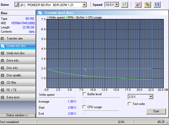Select the Create test disc tab
Image resolution: width=169 pixels, height=125 pixels.
pos(18,46)
